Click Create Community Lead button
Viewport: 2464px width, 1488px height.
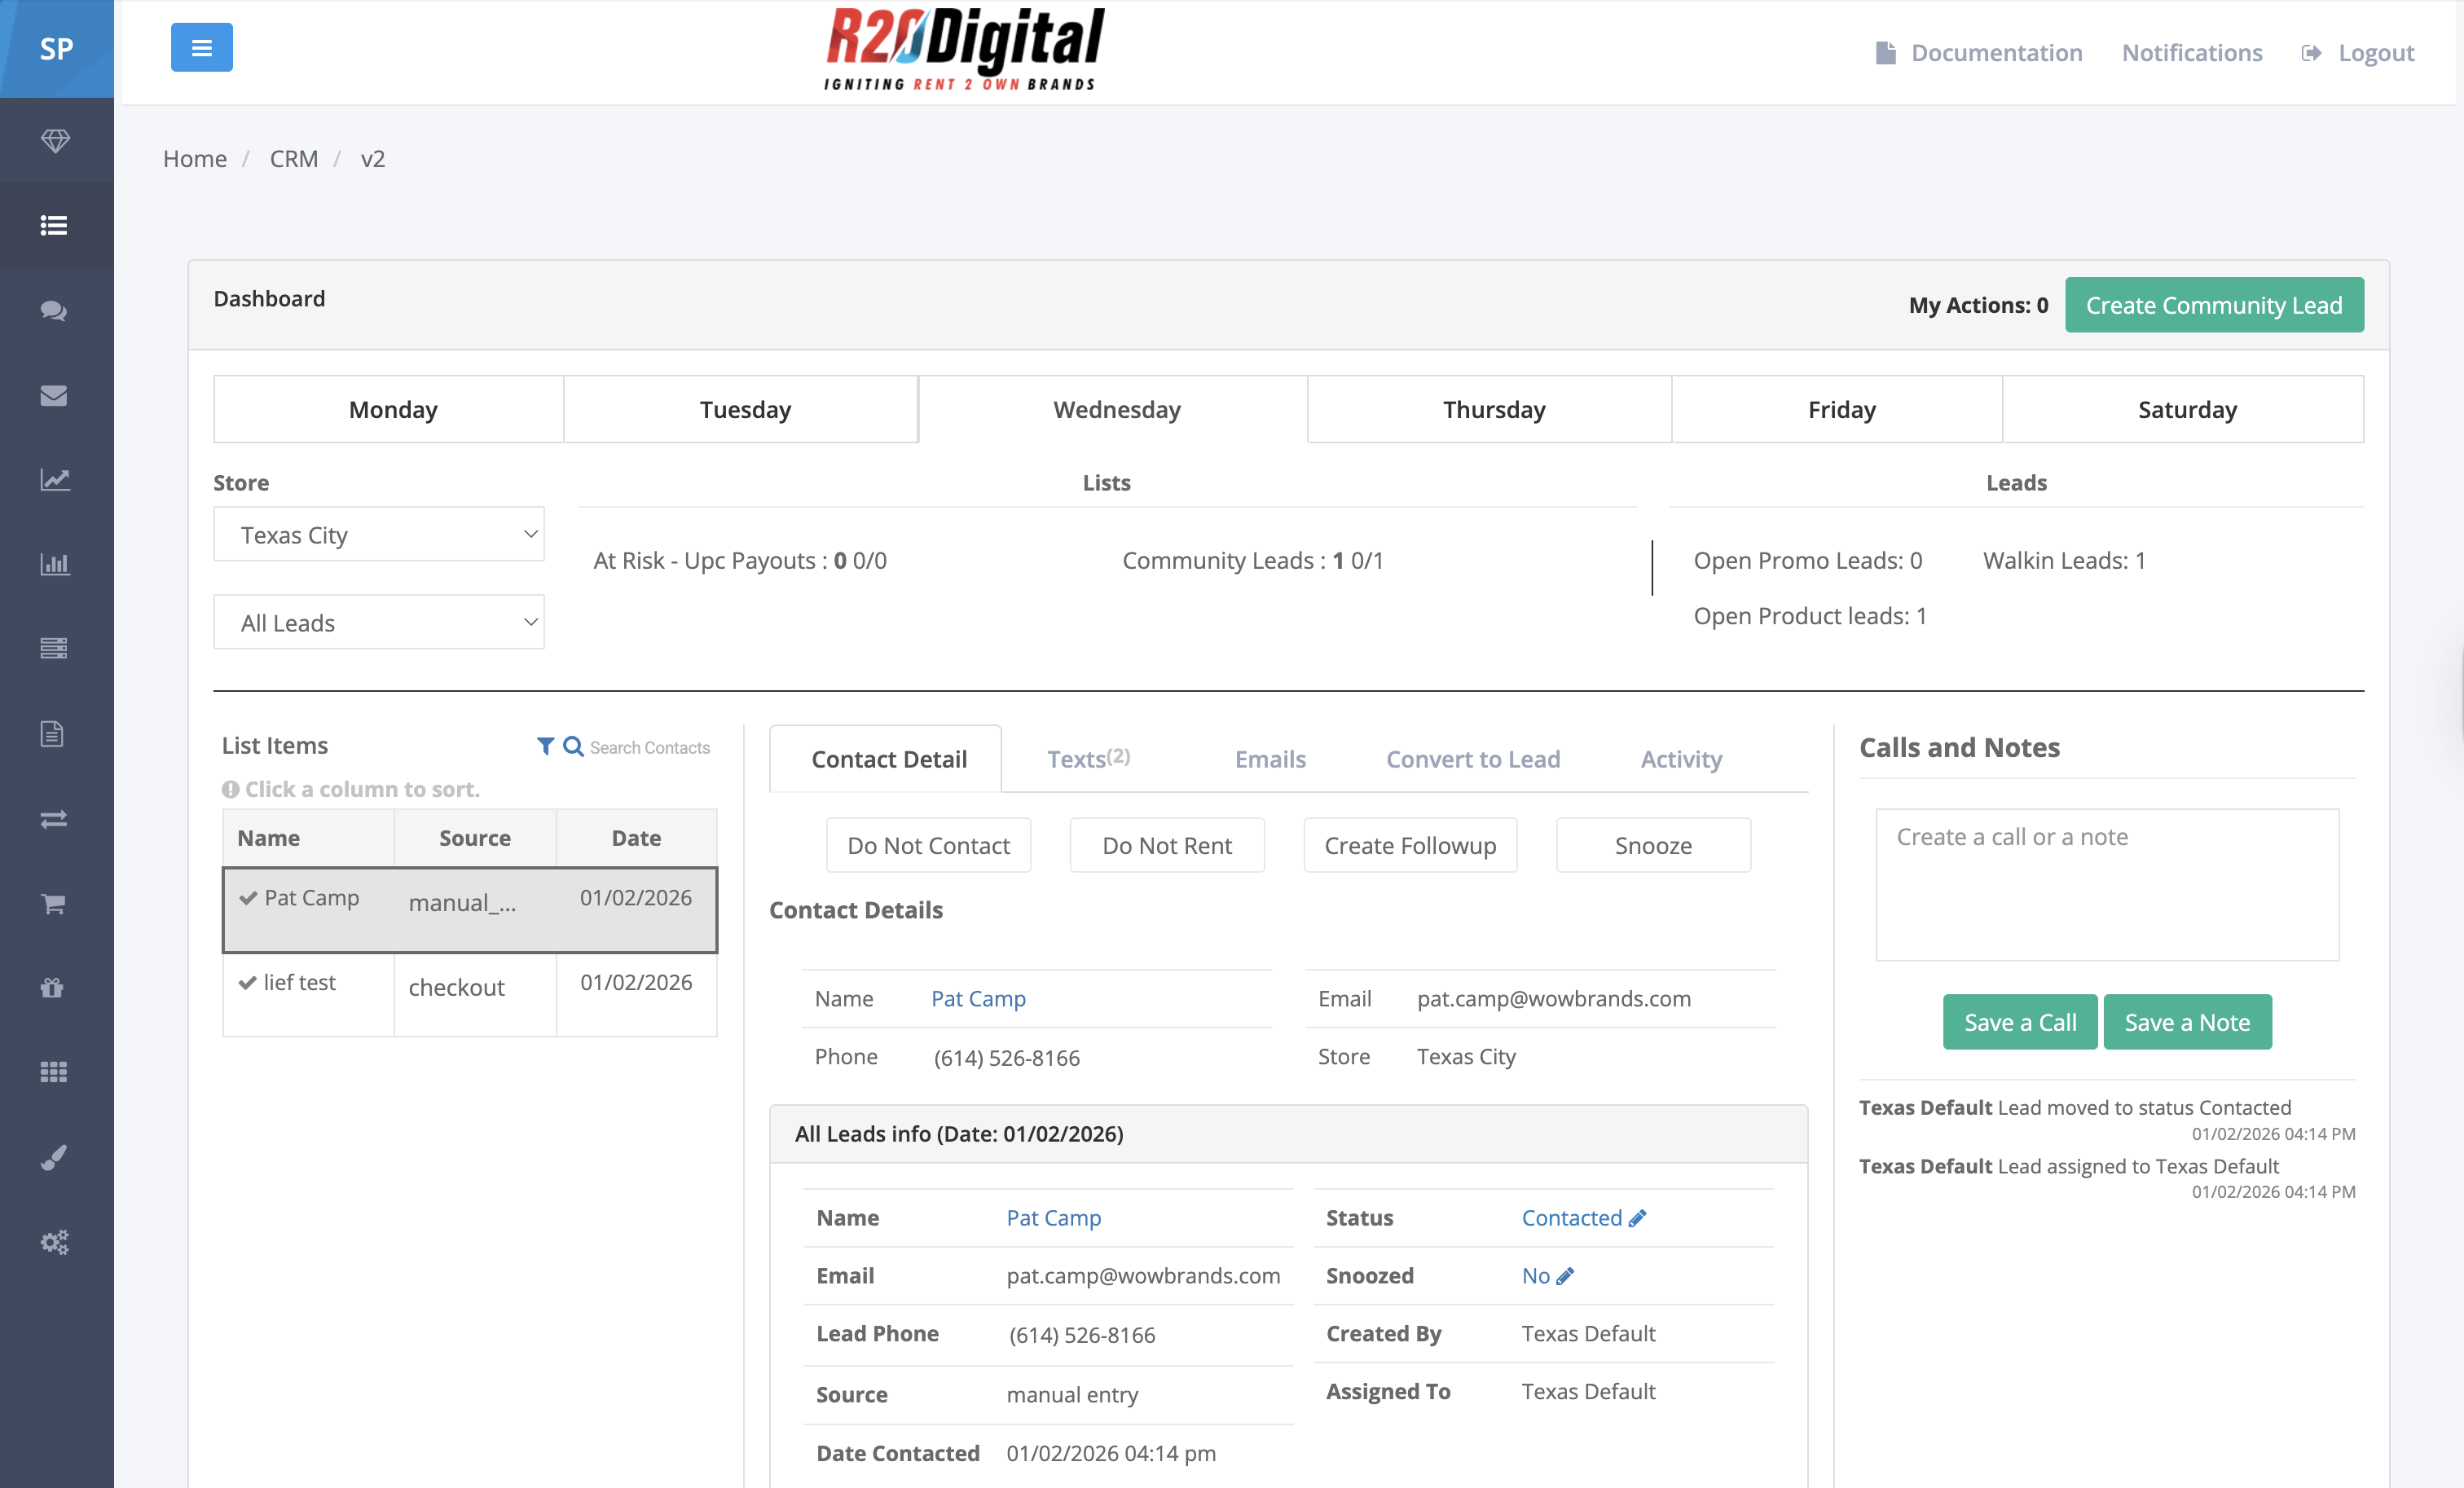pos(2214,305)
